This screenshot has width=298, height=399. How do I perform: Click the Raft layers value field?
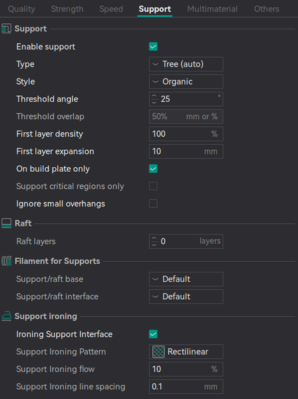(x=186, y=241)
